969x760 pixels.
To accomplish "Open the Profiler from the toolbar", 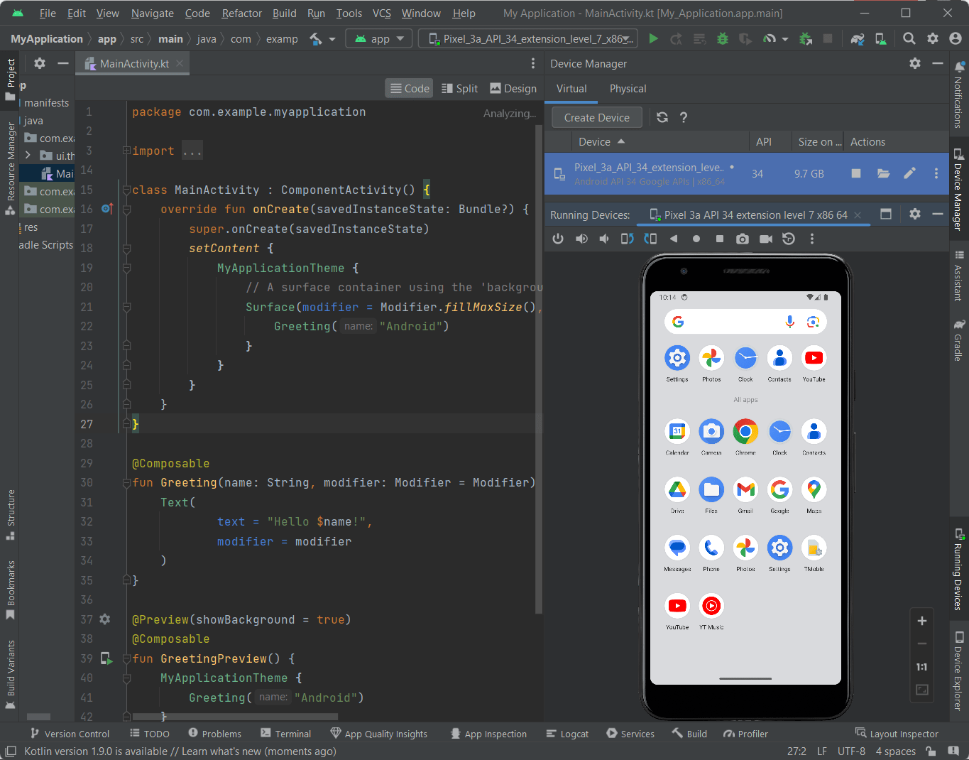I will pos(770,39).
